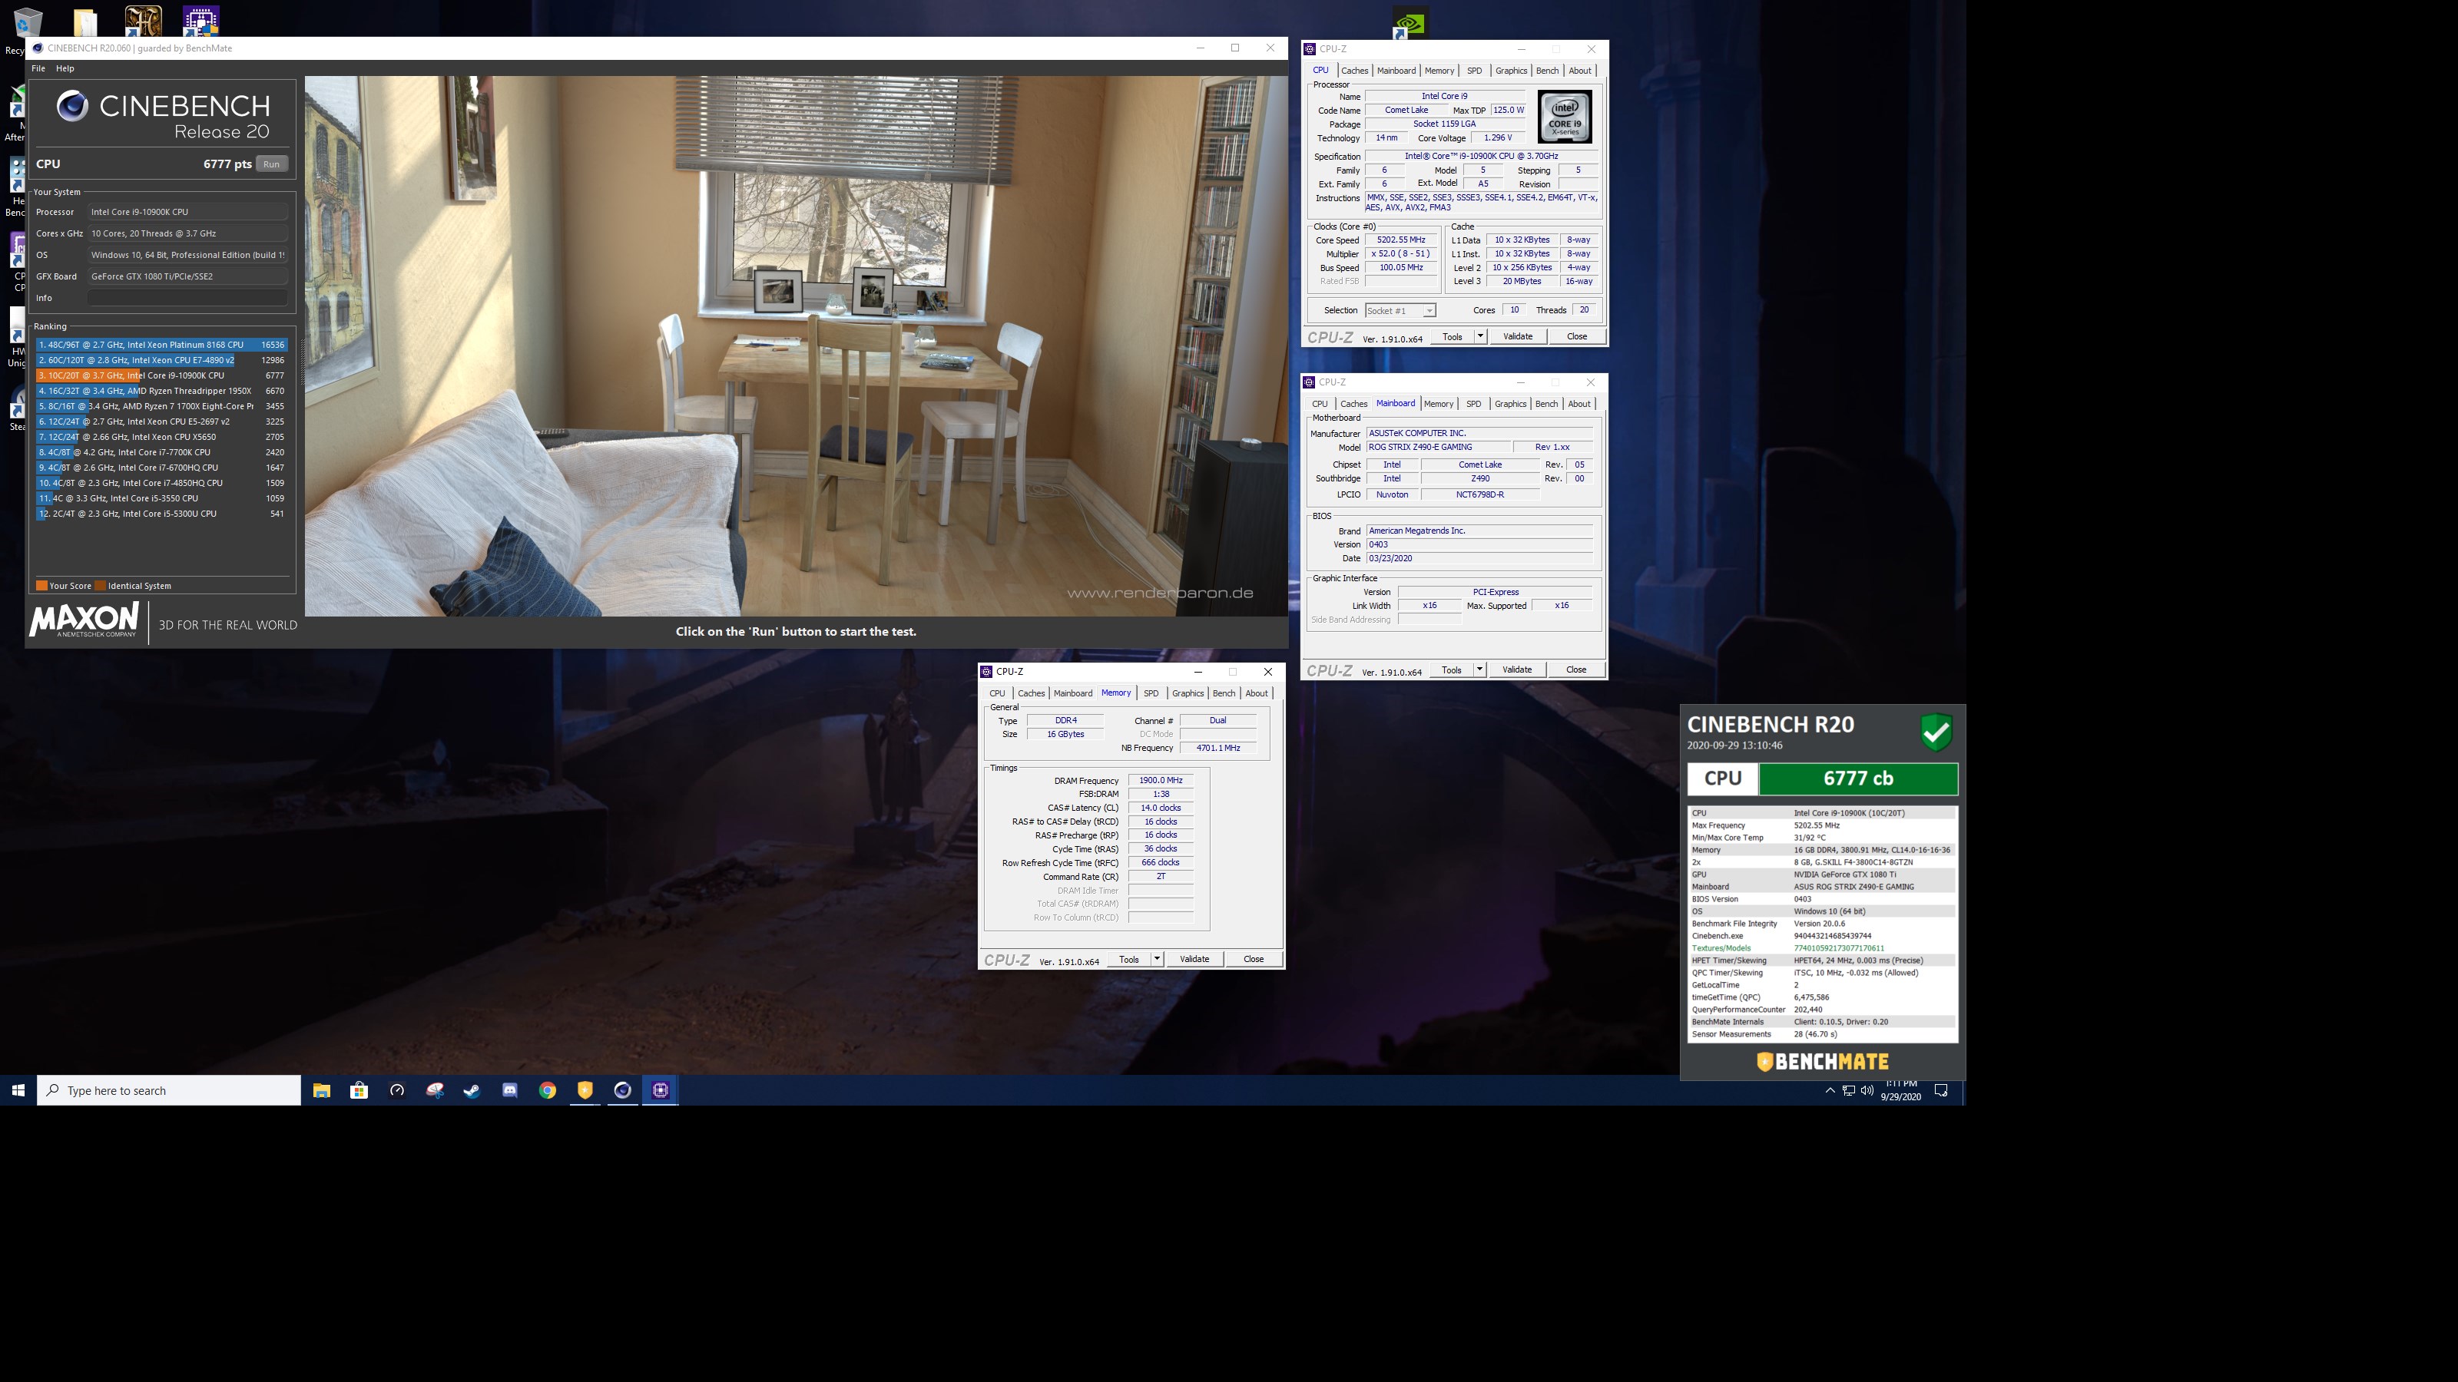This screenshot has height=1382, width=2458.
Task: Open Bench tab in top CPU-Z window
Action: 1547,71
